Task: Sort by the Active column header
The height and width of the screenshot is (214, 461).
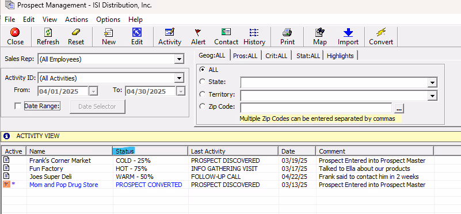Action: coord(13,151)
